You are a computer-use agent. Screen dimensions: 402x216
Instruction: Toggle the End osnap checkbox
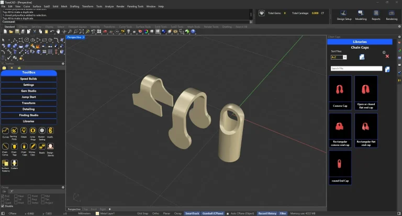pos(3,196)
